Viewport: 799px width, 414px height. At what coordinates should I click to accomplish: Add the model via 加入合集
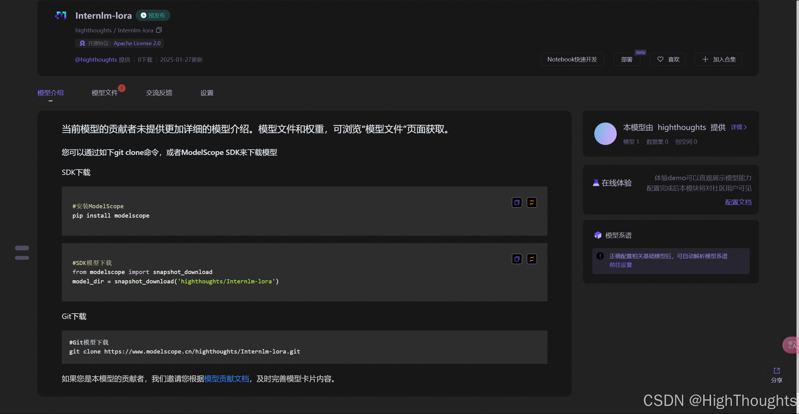point(718,59)
